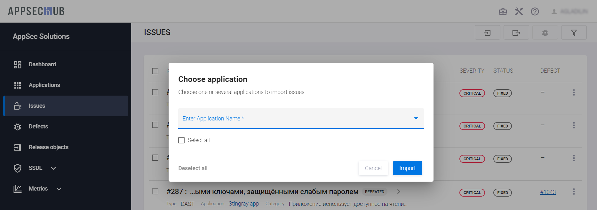Click the export issues toolbar icon
This screenshot has height=210, width=597.
(x=516, y=33)
